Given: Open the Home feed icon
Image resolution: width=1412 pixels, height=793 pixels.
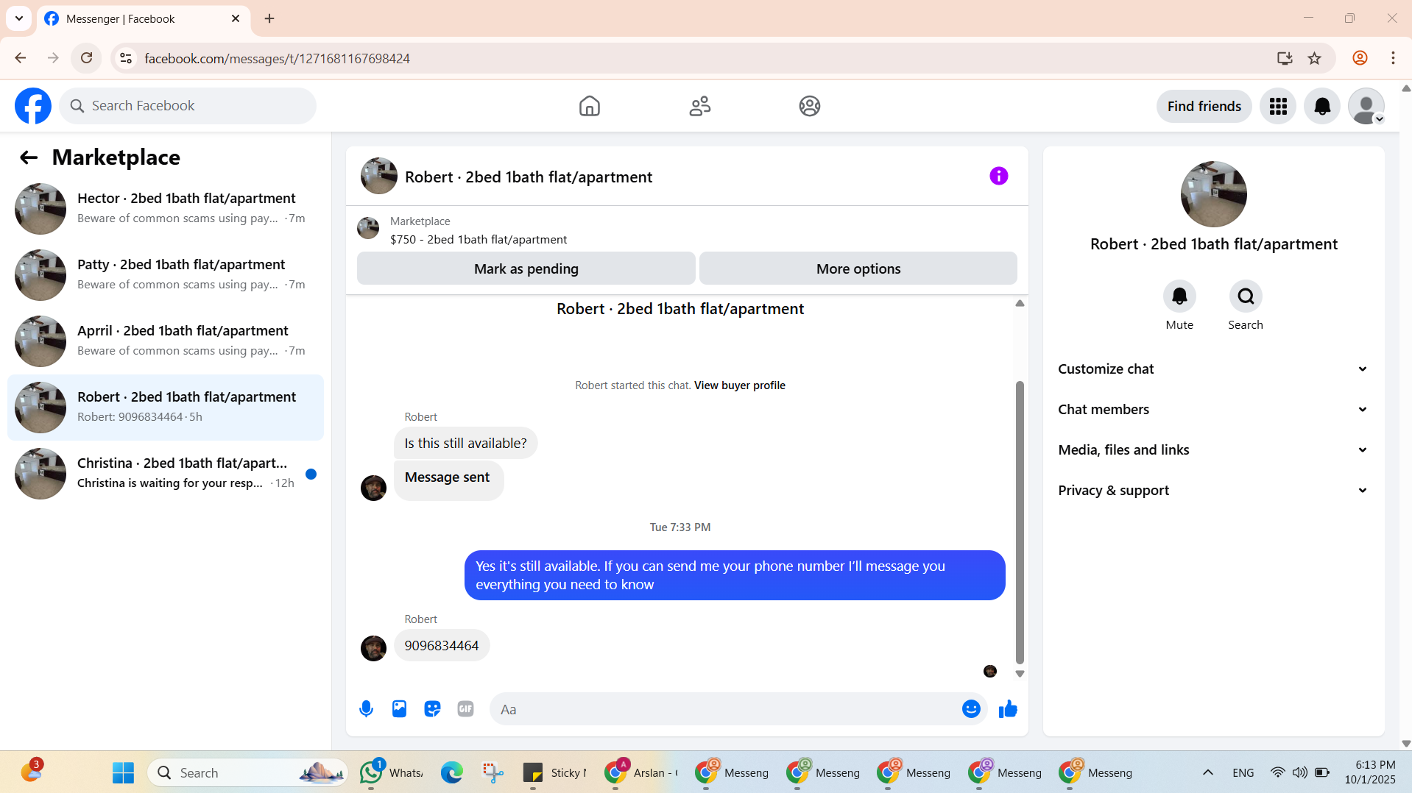Looking at the screenshot, I should click(589, 106).
